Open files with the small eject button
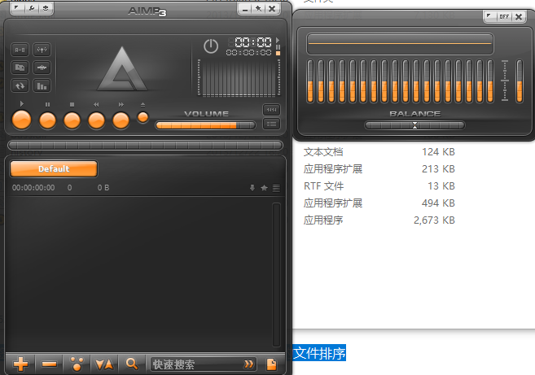Image resolution: width=535 pixels, height=375 pixels. pyautogui.click(x=143, y=117)
